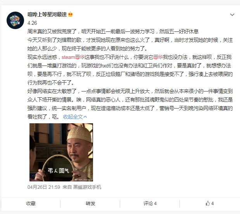The image size is (240, 214).
Task: Open the 评论 4 comments section
Action: tap(150, 204)
